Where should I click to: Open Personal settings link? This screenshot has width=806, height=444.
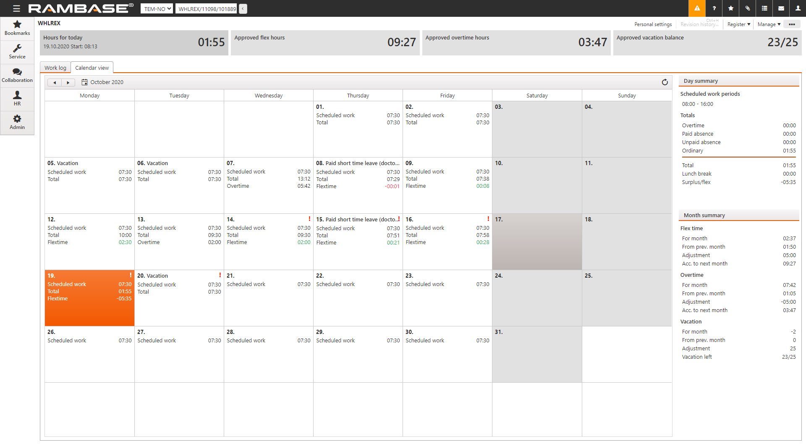click(653, 24)
